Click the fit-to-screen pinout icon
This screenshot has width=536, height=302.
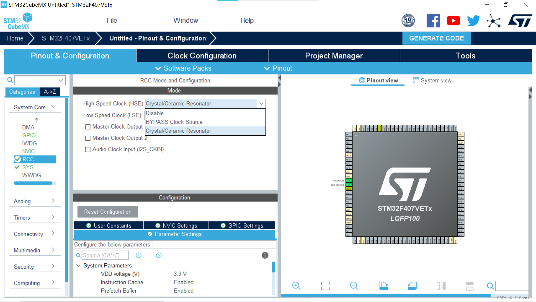coord(325,286)
